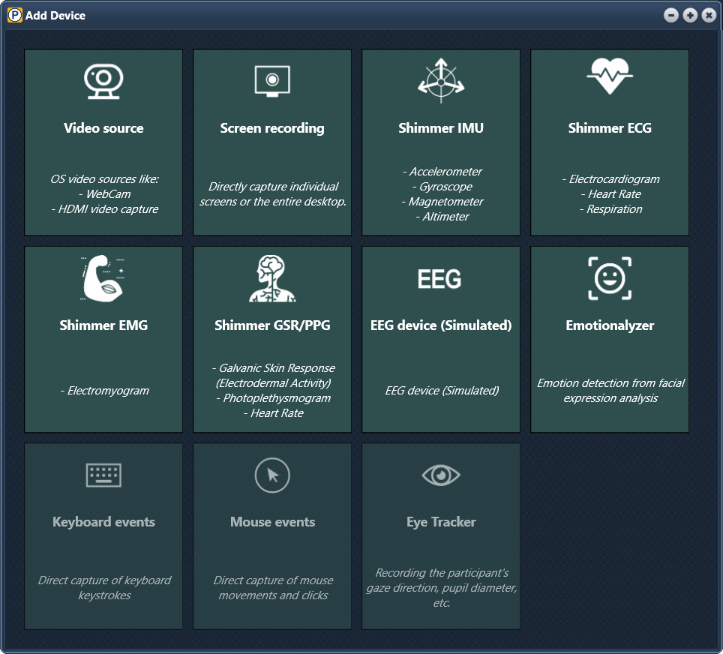
Task: Click the "- Respiration" line
Action: click(610, 209)
